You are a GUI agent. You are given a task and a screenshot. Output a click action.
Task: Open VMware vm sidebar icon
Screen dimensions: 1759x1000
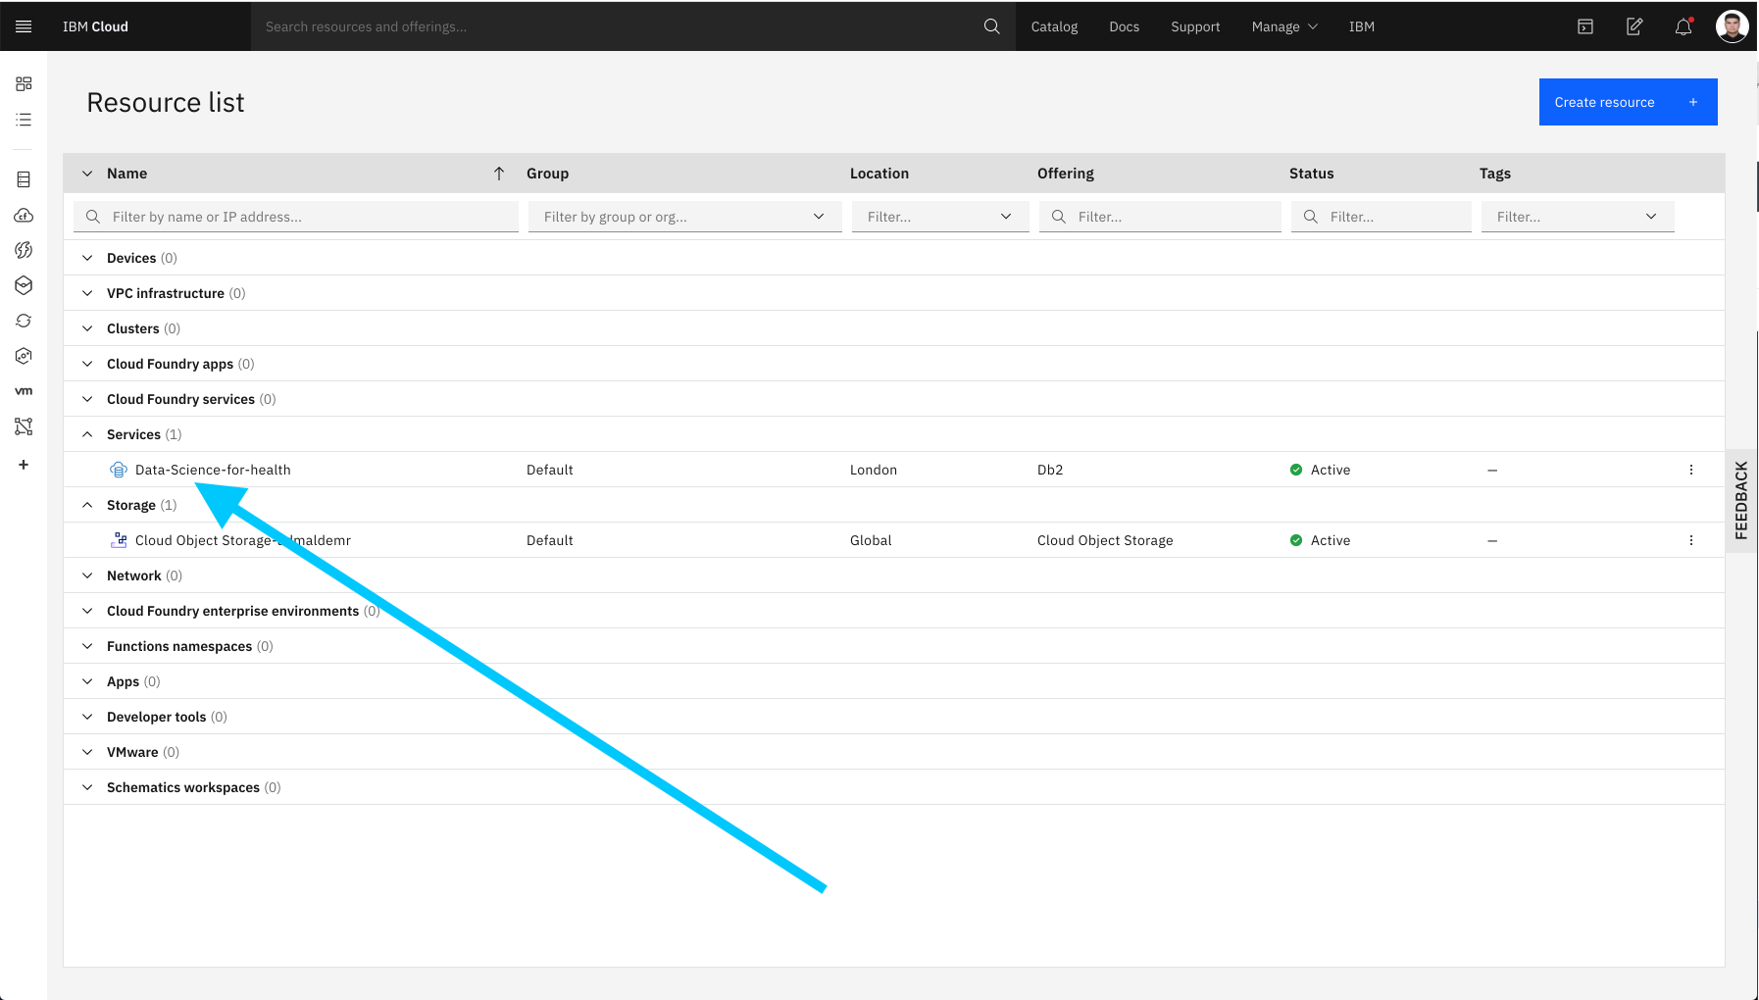tap(24, 391)
